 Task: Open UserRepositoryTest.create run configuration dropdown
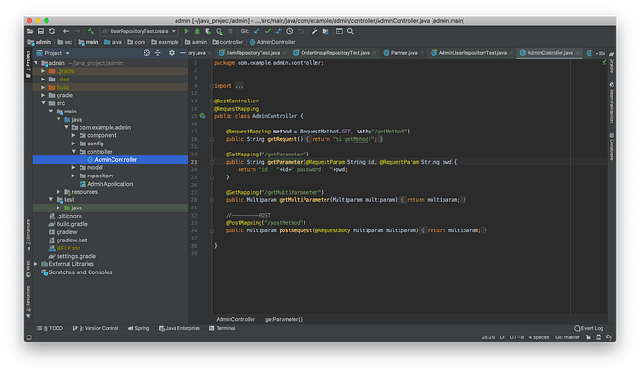click(x=140, y=30)
